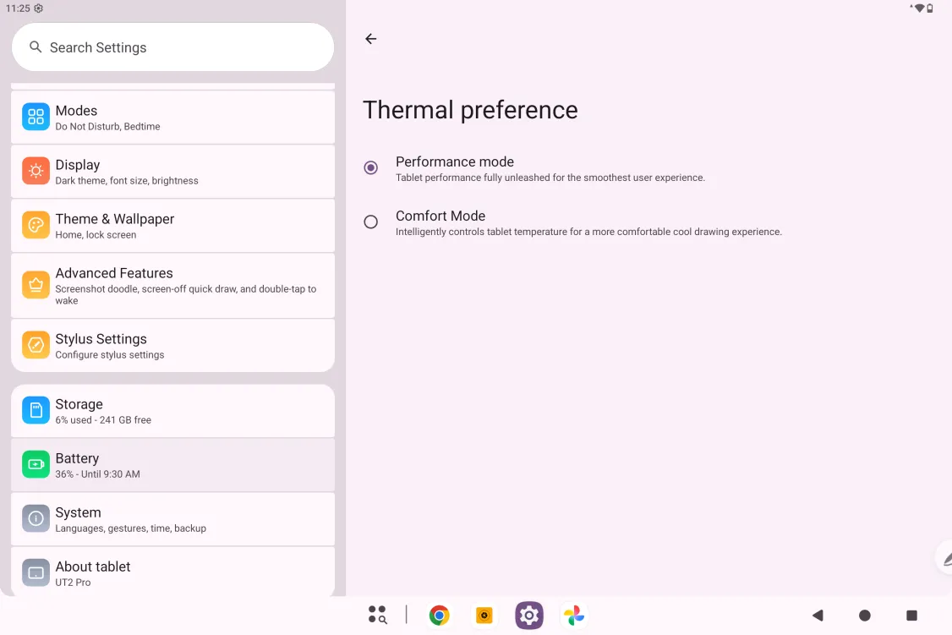This screenshot has height=635, width=952.
Task: Open Stylus Settings entry
Action: coord(173,346)
